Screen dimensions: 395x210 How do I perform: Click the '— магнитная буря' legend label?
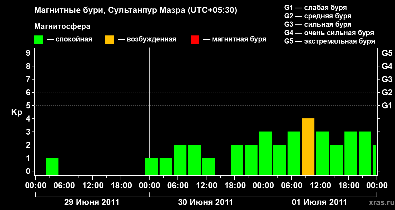pos(235,40)
